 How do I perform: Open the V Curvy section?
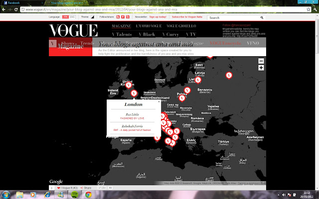click(x=170, y=34)
